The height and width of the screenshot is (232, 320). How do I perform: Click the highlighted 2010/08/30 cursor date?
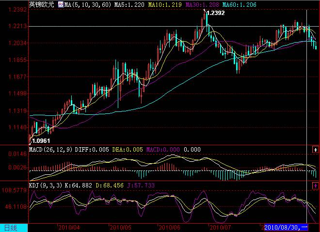coord(286,228)
